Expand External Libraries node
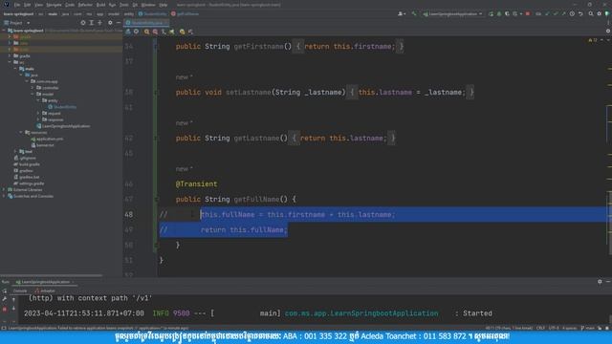This screenshot has width=612, height=344. click(x=4, y=189)
